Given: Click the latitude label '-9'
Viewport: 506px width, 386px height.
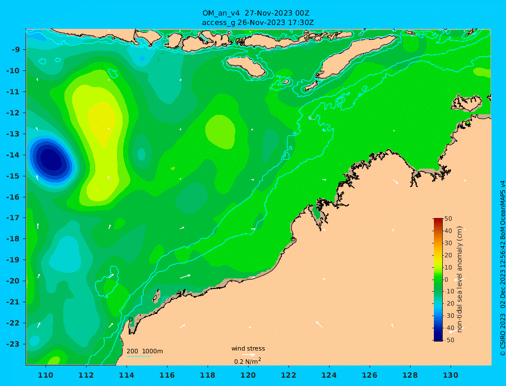Looking at the screenshot, I should (15, 50).
